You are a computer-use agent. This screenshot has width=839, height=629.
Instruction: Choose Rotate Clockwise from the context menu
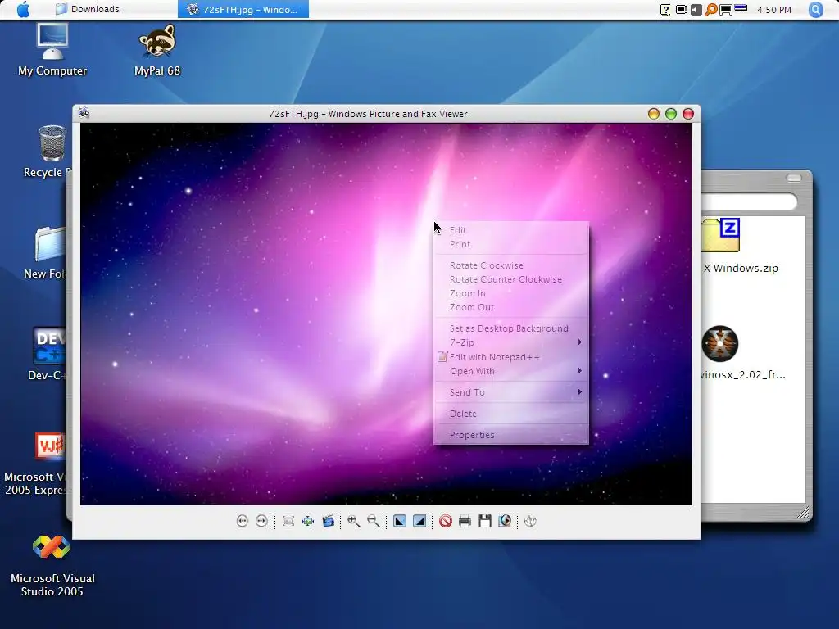(x=511, y=265)
